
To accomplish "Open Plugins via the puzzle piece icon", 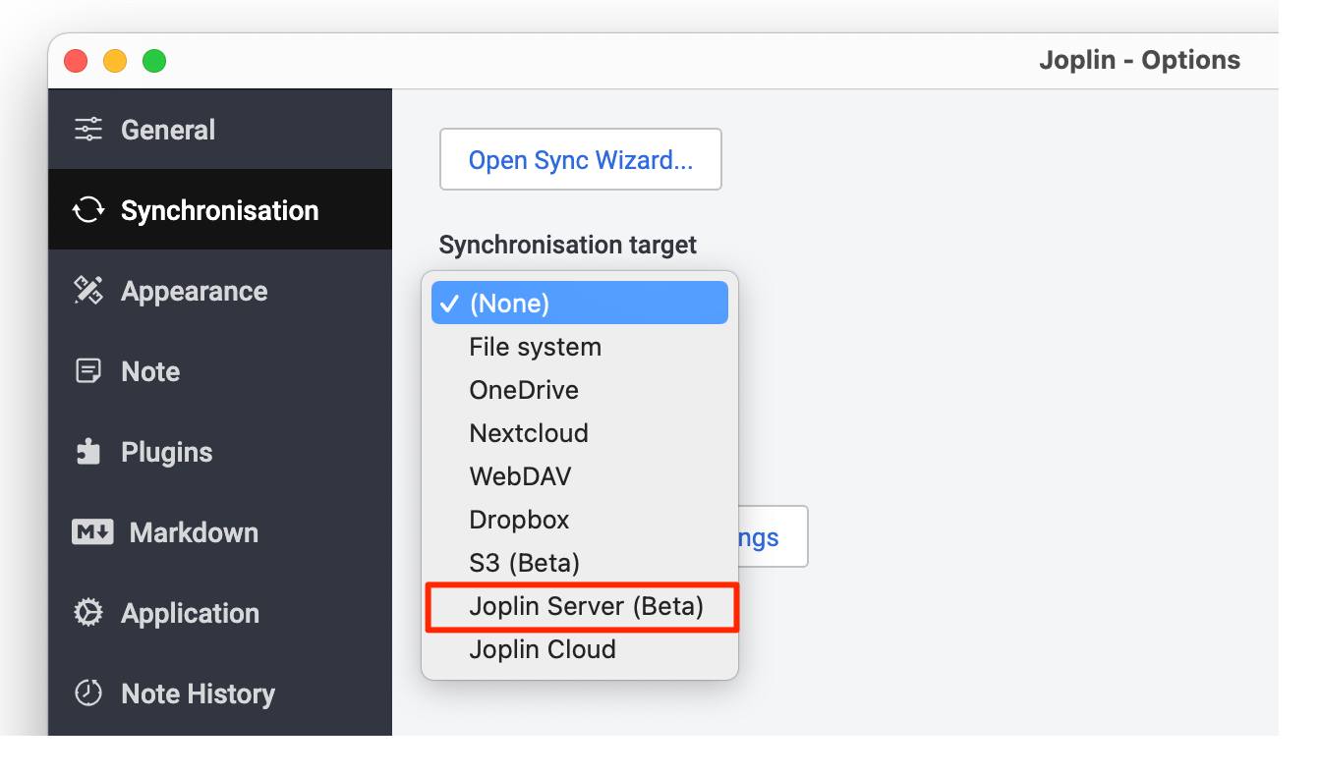I will point(87,451).
